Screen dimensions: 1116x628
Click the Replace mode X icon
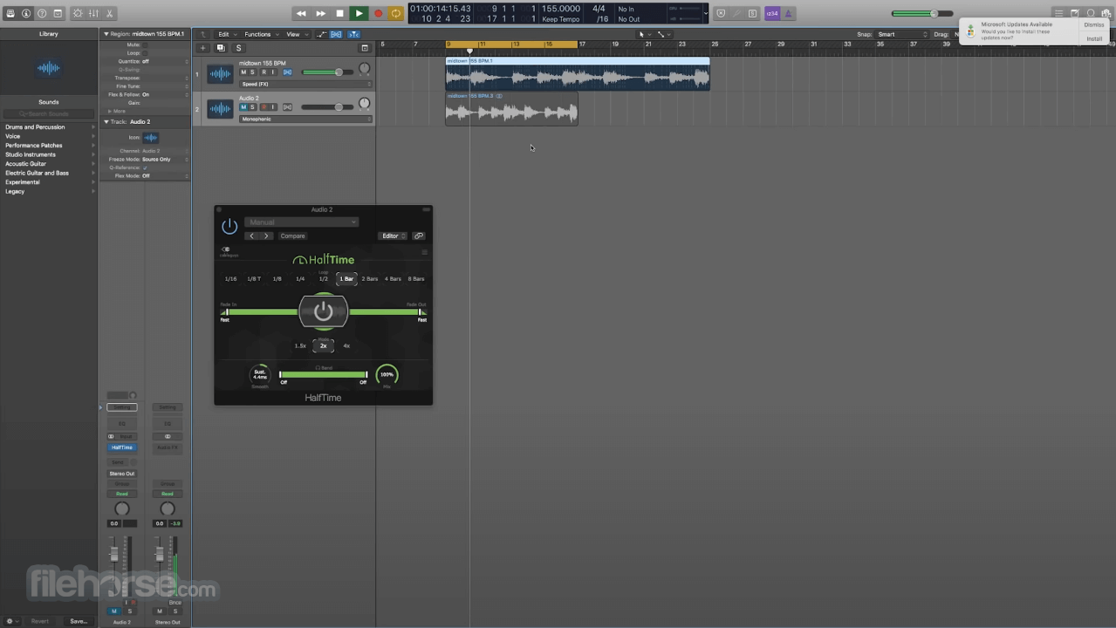point(720,13)
